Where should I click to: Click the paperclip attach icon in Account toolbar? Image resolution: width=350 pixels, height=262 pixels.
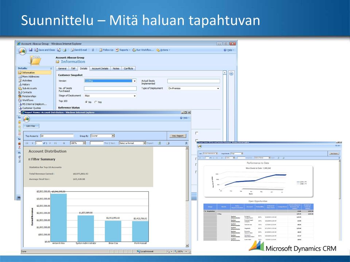coord(93,50)
